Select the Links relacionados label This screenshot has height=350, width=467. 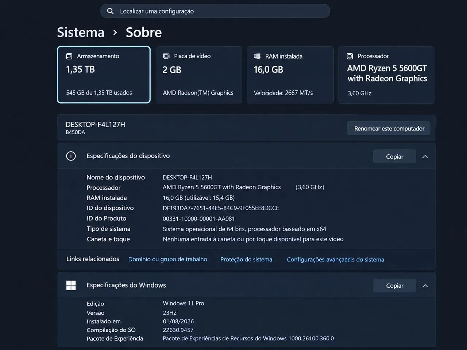(93, 259)
